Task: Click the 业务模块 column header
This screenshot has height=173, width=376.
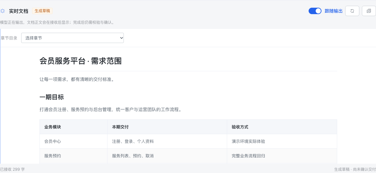Action: [73, 127]
